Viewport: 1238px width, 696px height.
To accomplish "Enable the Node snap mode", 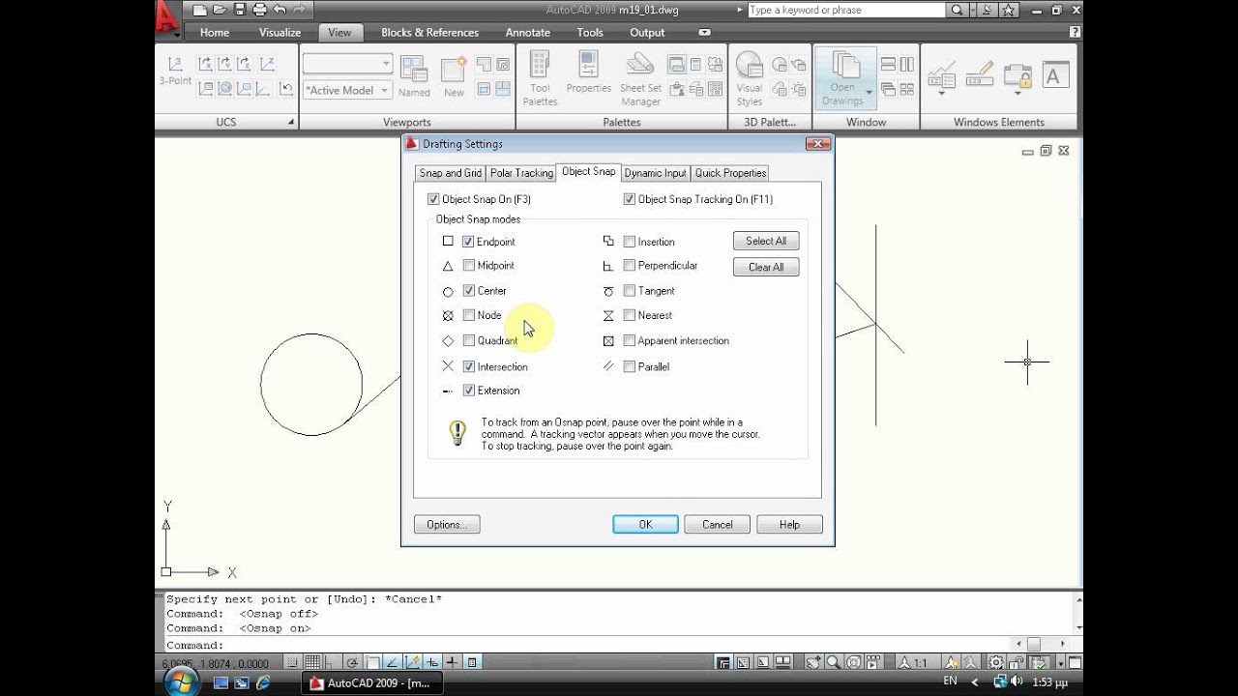I will (468, 315).
